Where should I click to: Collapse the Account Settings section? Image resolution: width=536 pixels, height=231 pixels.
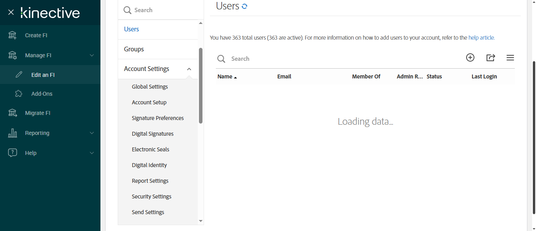point(189,69)
